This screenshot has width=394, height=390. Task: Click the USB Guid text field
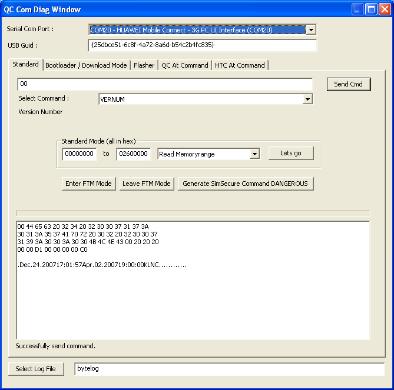pos(202,45)
